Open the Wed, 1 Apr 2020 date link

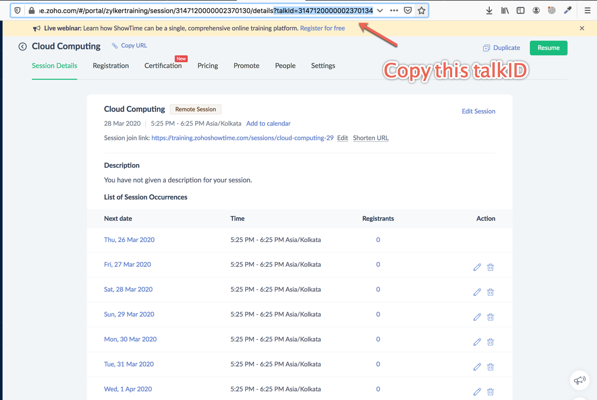128,389
